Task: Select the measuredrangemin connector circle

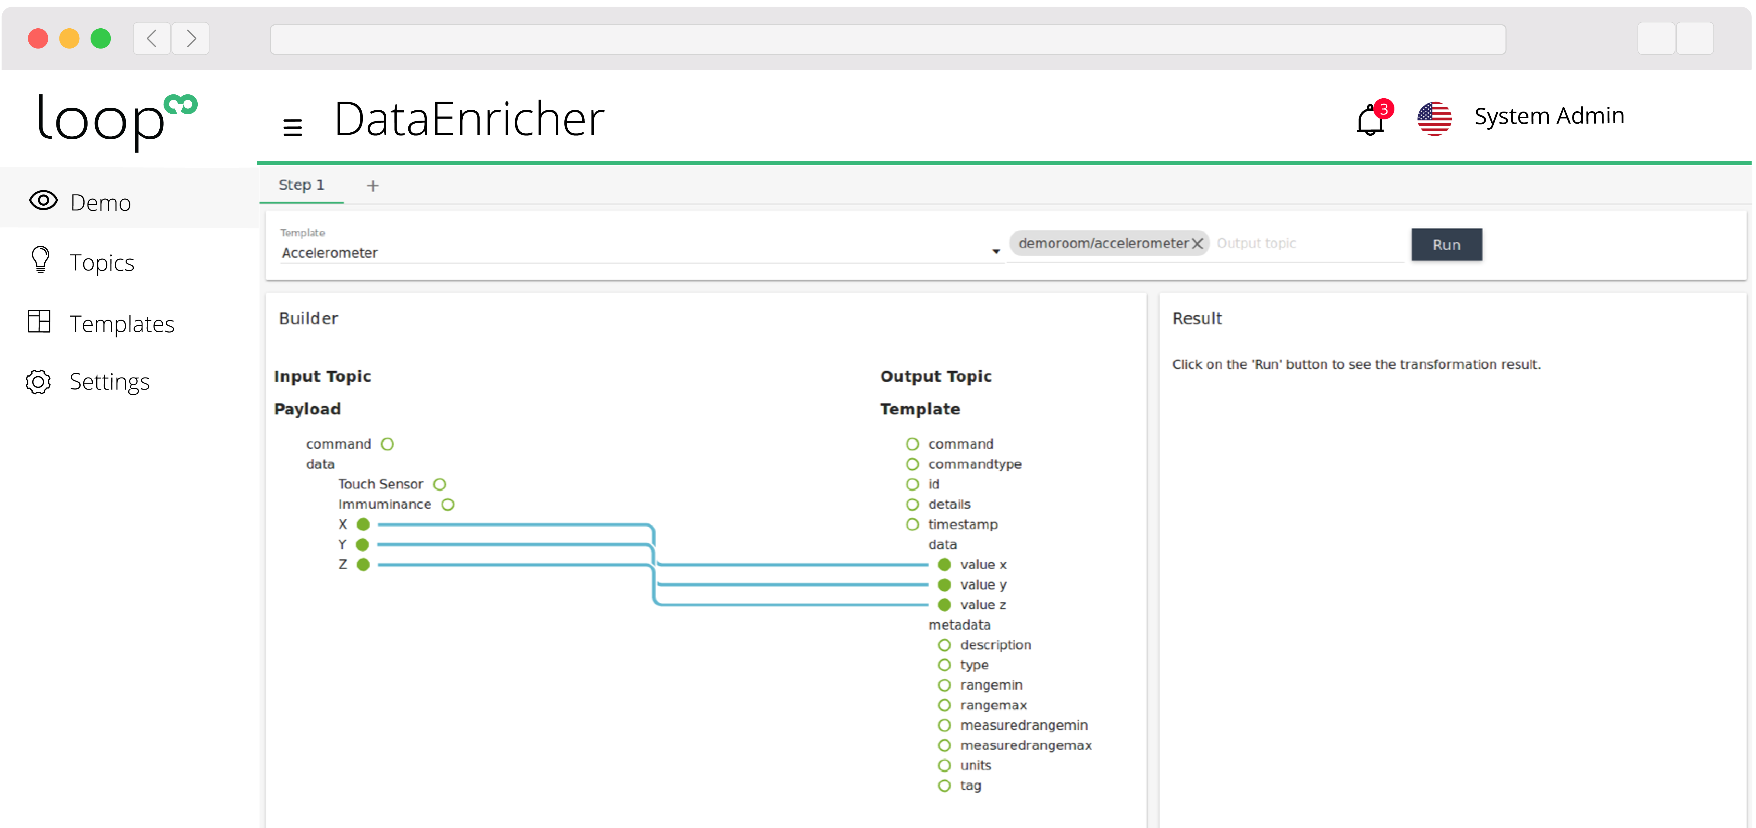Action: (945, 726)
